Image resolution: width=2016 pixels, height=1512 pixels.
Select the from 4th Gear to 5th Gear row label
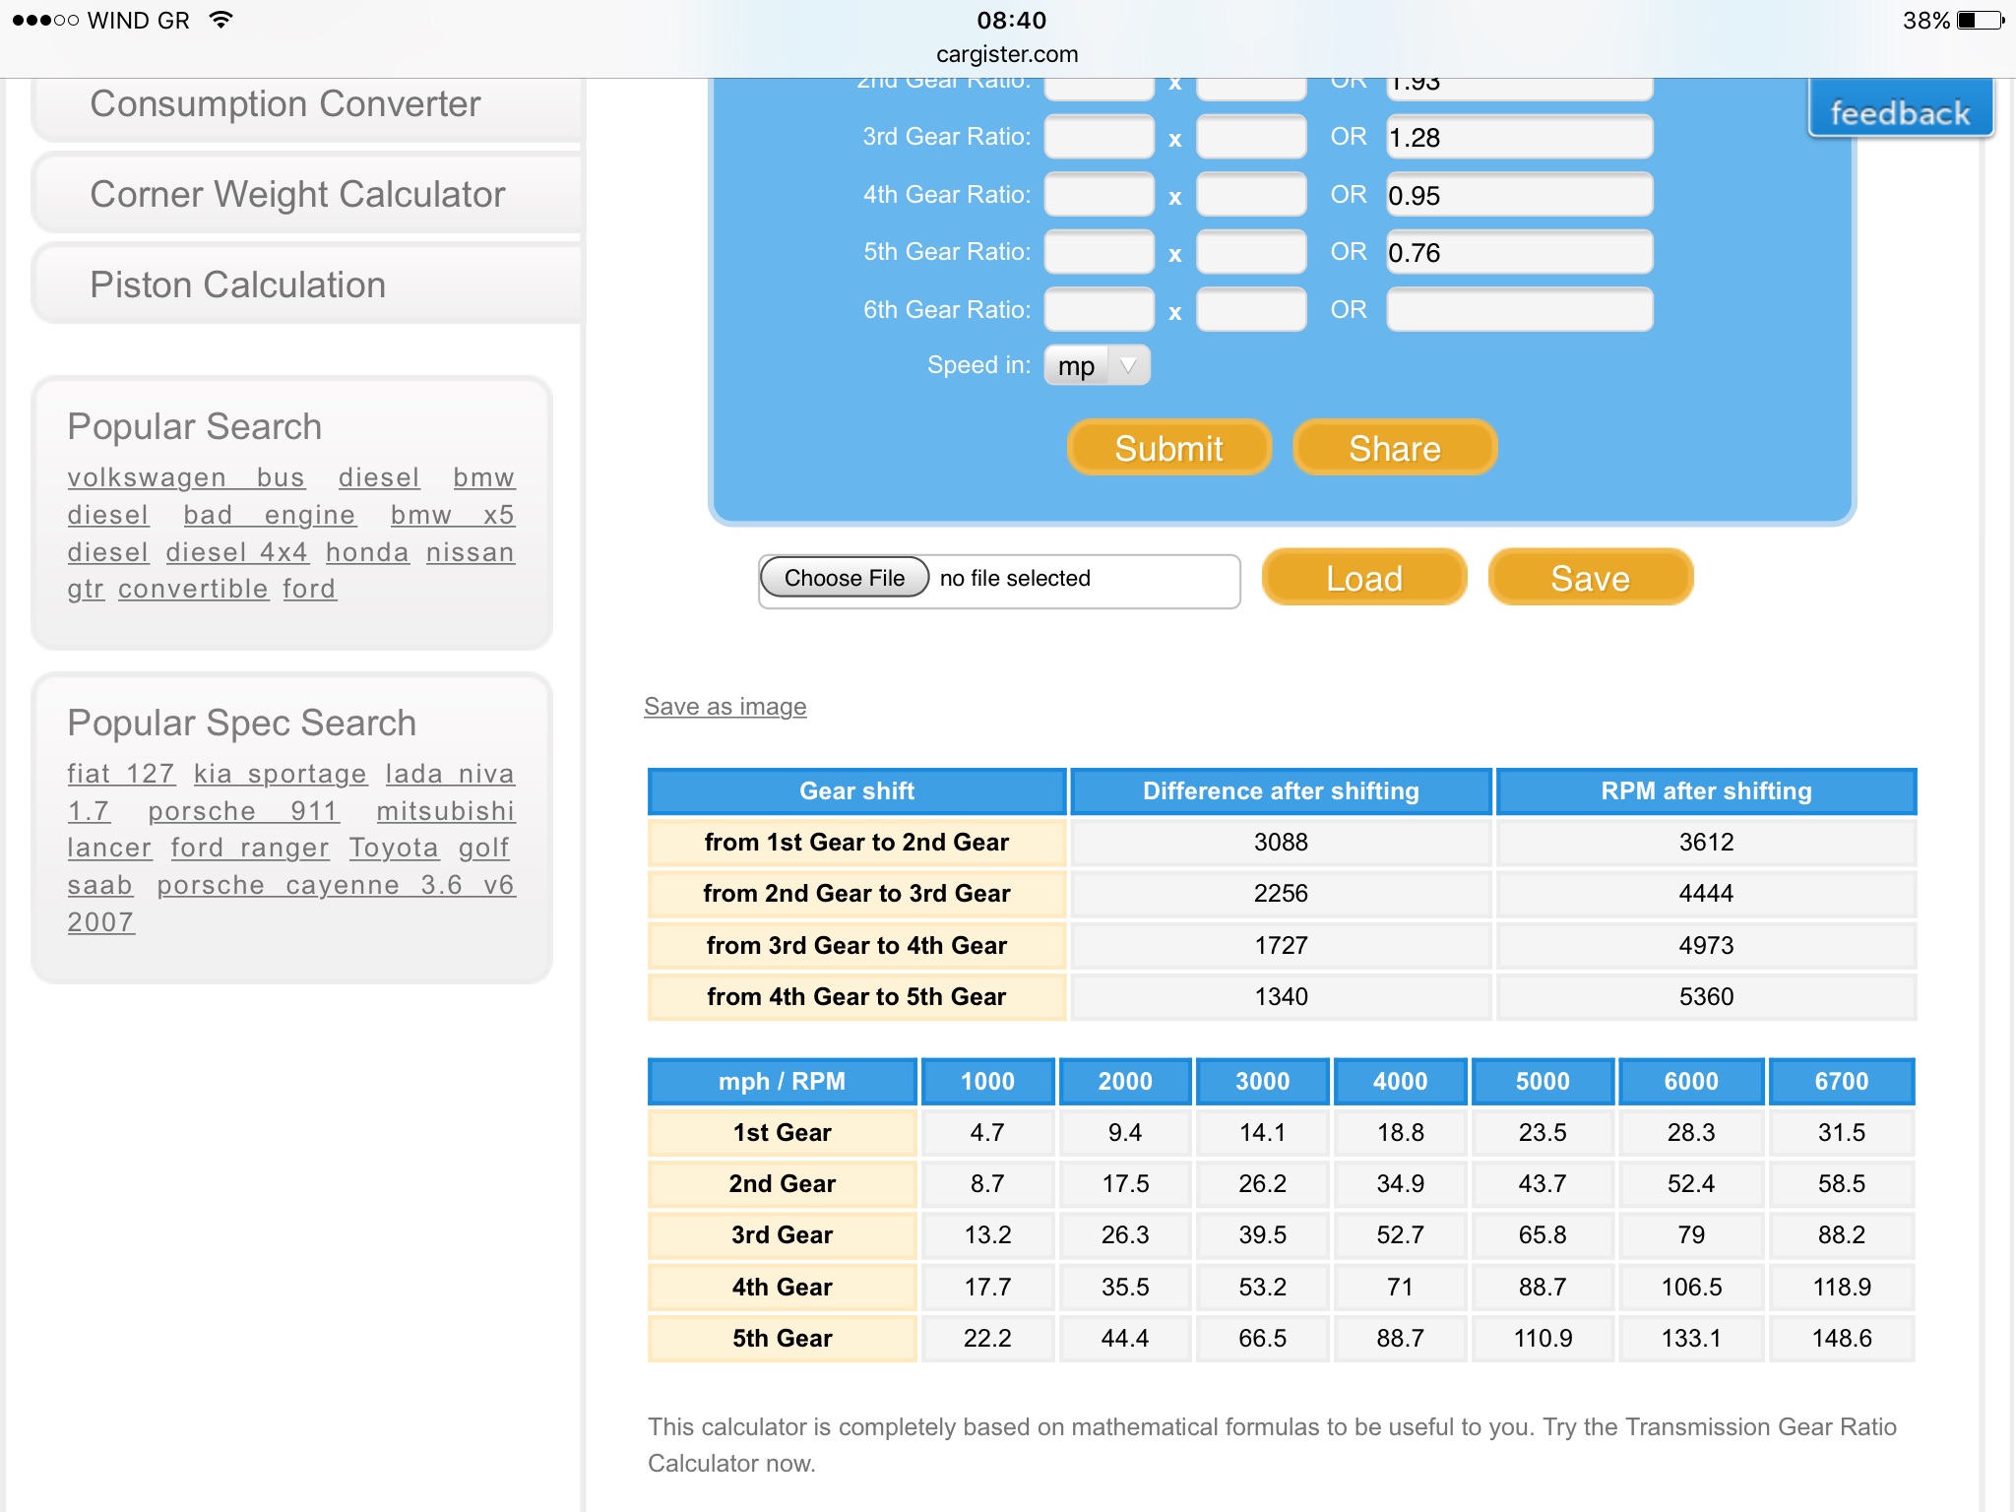tap(856, 997)
